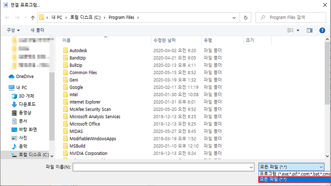Select 내 PC in navigation pane
Viewport: 331px width, 186px height.
[x=18, y=87]
